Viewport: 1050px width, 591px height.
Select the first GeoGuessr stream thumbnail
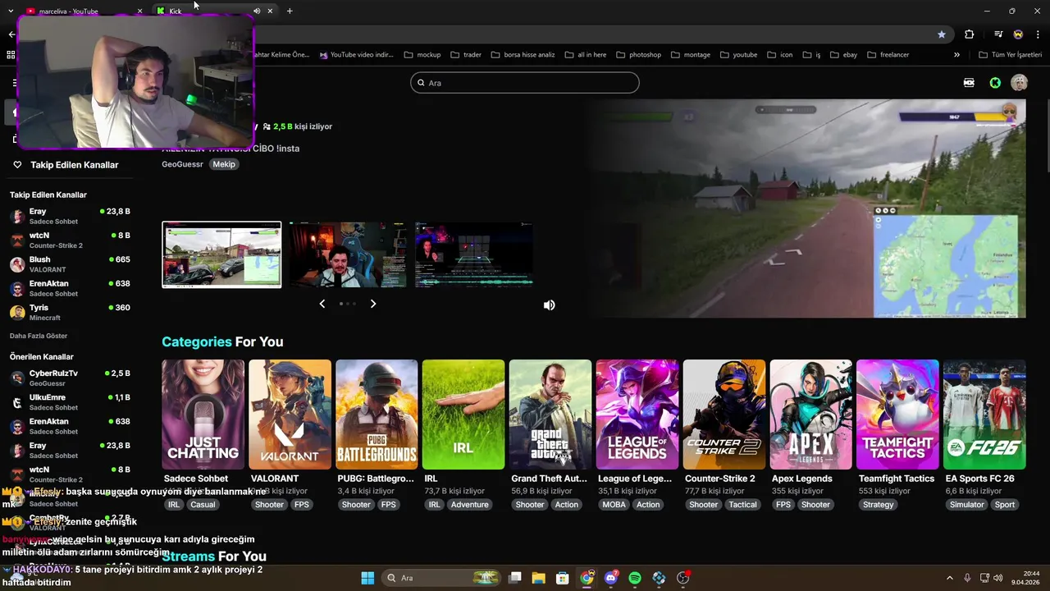click(221, 254)
